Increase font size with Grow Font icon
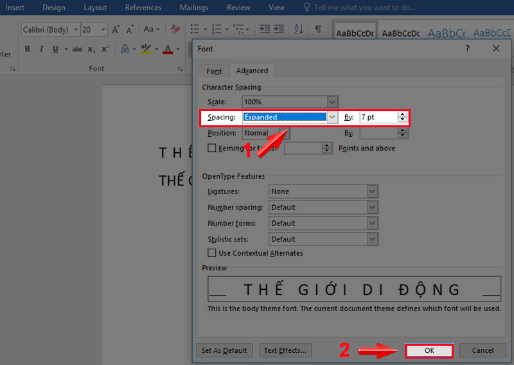The width and height of the screenshot is (514, 365). point(116,30)
